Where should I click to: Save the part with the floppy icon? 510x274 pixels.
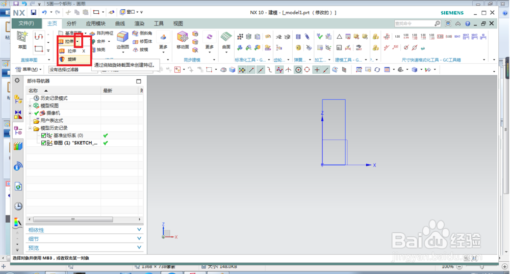click(x=34, y=12)
